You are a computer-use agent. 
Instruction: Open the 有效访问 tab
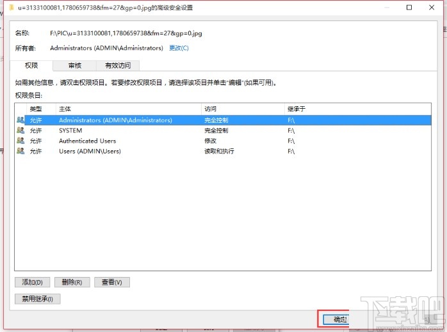[118, 65]
